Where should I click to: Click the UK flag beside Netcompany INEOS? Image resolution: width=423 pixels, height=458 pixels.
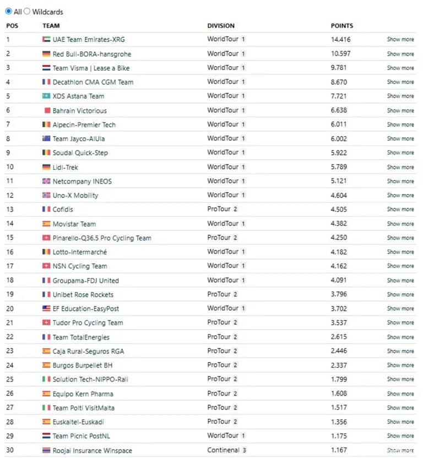[46, 181]
